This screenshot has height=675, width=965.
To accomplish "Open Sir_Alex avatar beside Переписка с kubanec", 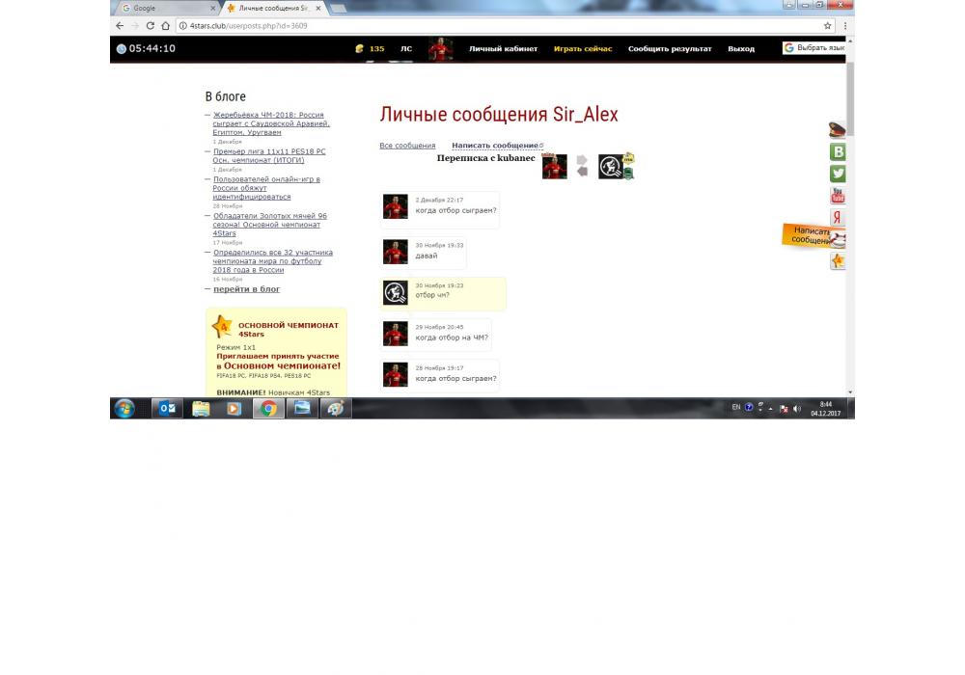I will click(555, 167).
